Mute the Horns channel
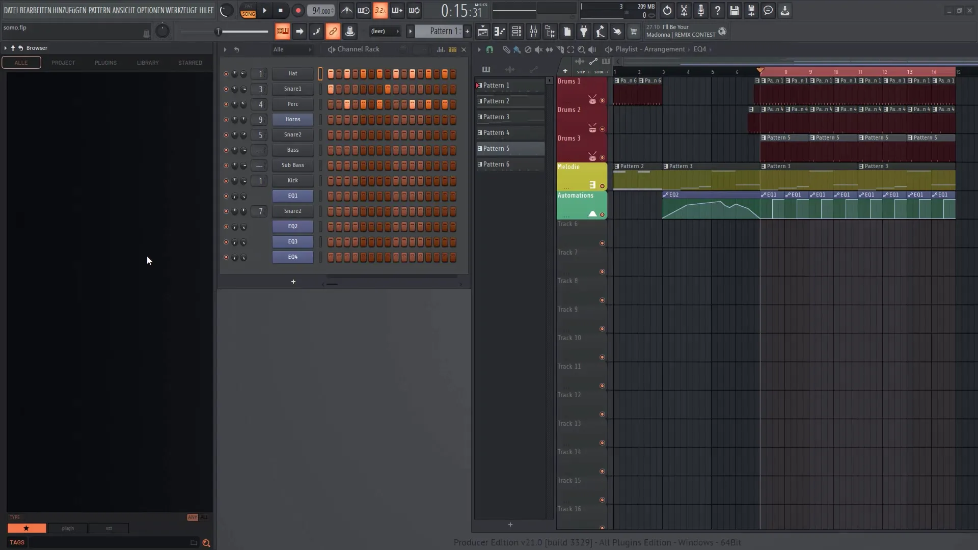Image resolution: width=978 pixels, height=550 pixels. (226, 120)
